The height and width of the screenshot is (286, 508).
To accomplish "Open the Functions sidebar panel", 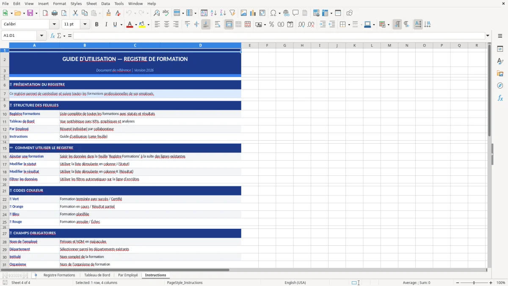I will point(500,97).
